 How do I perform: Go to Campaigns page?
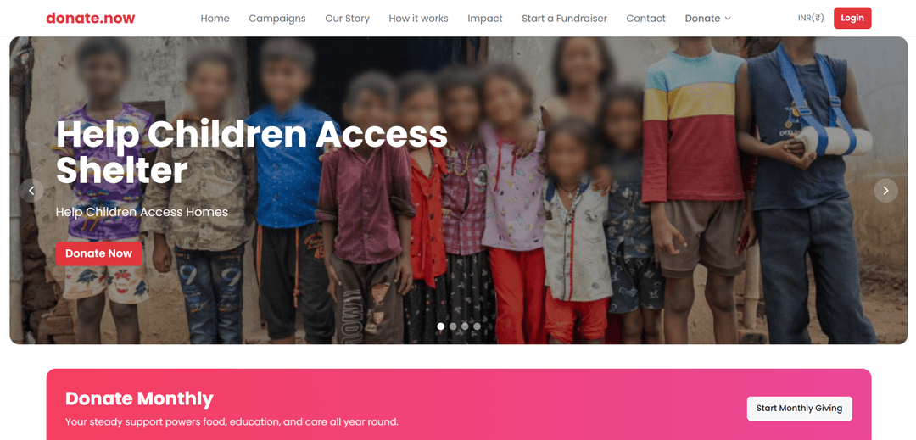point(276,18)
